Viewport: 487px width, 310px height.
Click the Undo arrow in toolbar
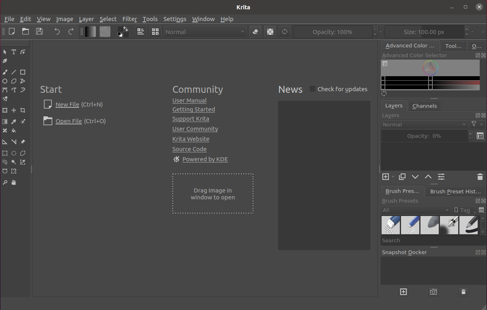(57, 32)
